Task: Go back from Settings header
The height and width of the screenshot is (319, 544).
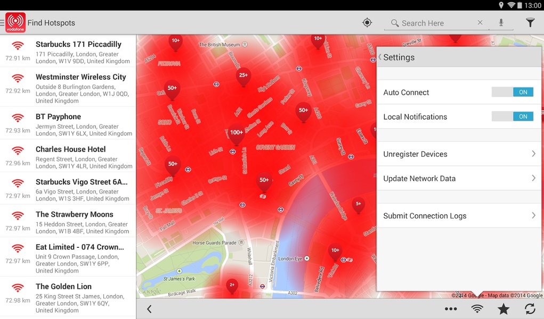Action: coord(380,57)
